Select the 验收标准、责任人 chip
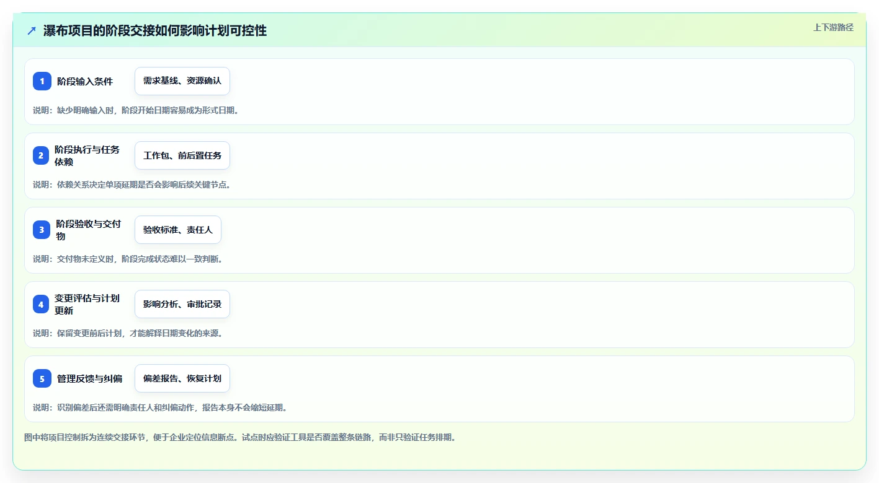 (x=178, y=230)
